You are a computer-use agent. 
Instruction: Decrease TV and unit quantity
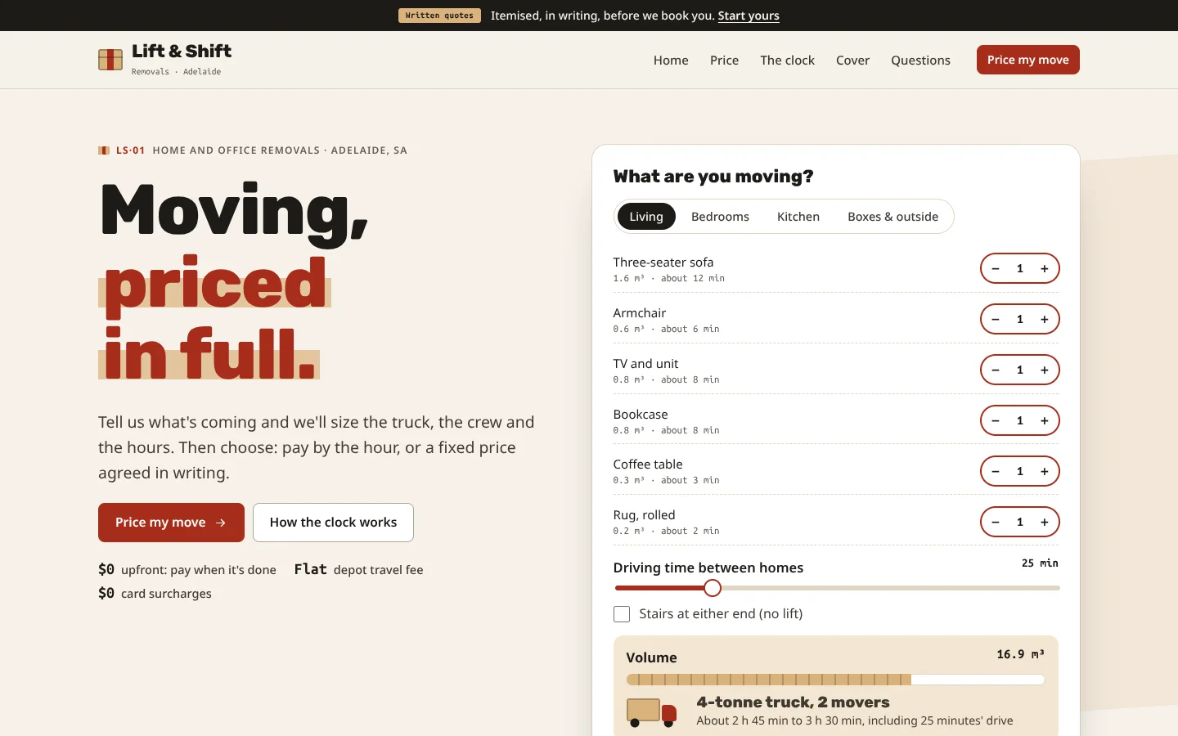[996, 370]
